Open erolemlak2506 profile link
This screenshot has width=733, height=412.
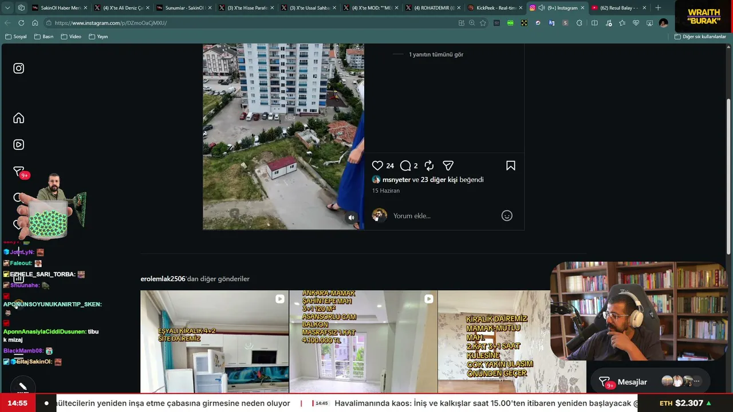163,279
